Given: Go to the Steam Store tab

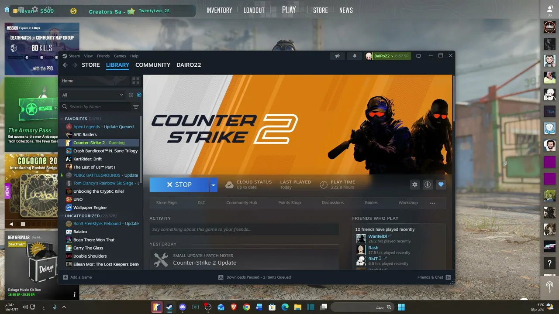Looking at the screenshot, I should [x=91, y=65].
